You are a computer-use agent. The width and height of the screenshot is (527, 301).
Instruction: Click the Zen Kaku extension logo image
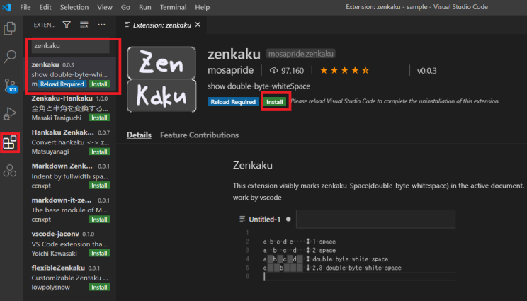161,79
